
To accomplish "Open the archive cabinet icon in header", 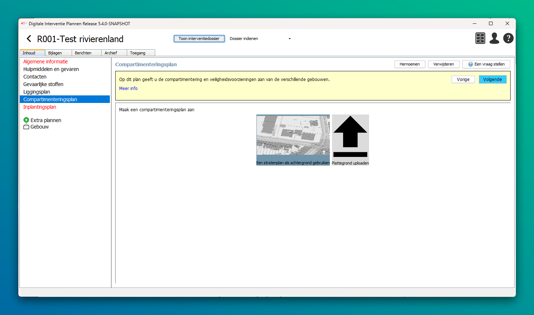I will (480, 38).
